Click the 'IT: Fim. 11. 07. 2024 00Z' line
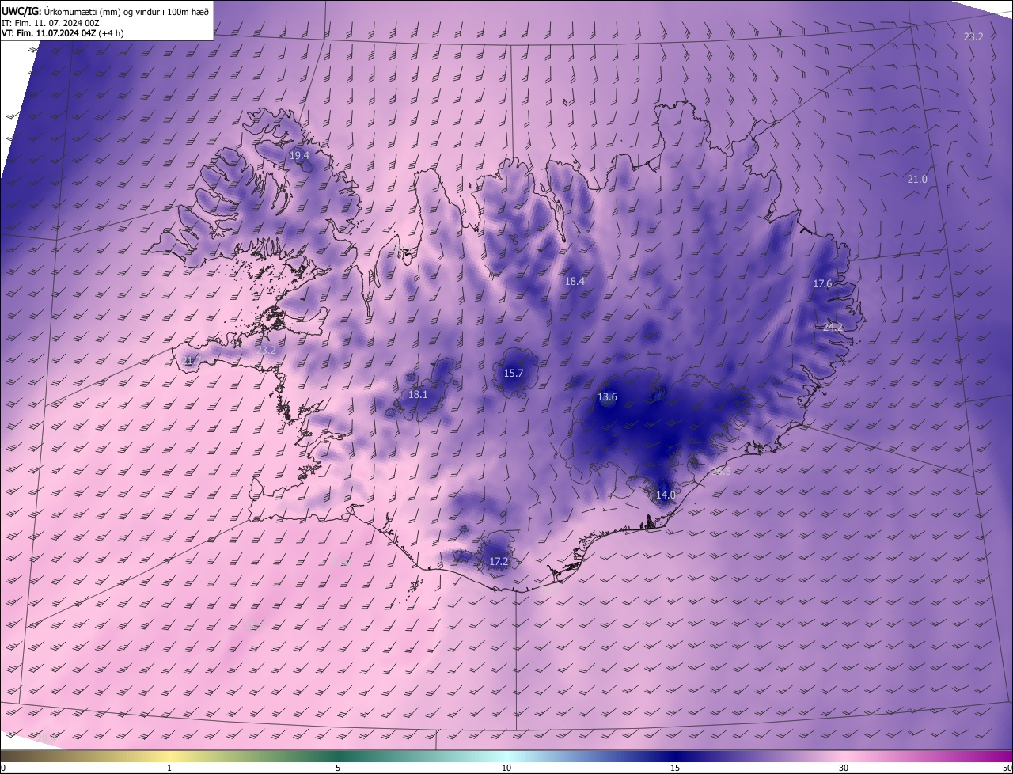 51,23
